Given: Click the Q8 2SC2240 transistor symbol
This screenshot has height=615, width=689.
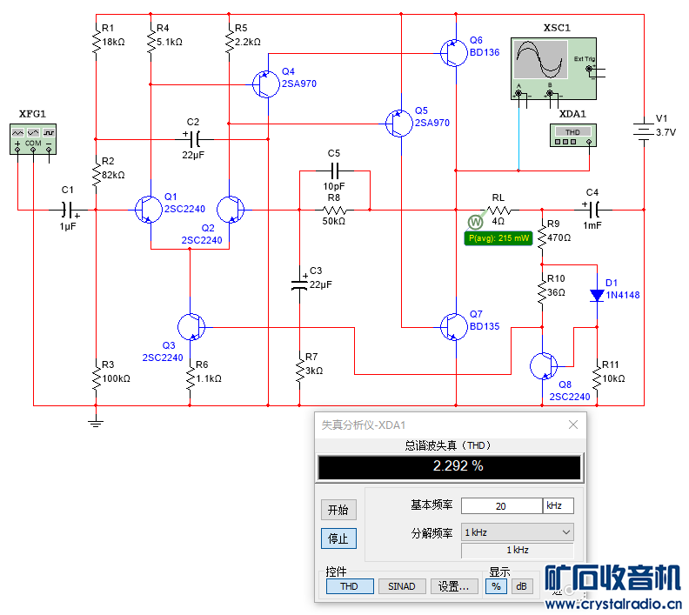Looking at the screenshot, I should (x=544, y=366).
